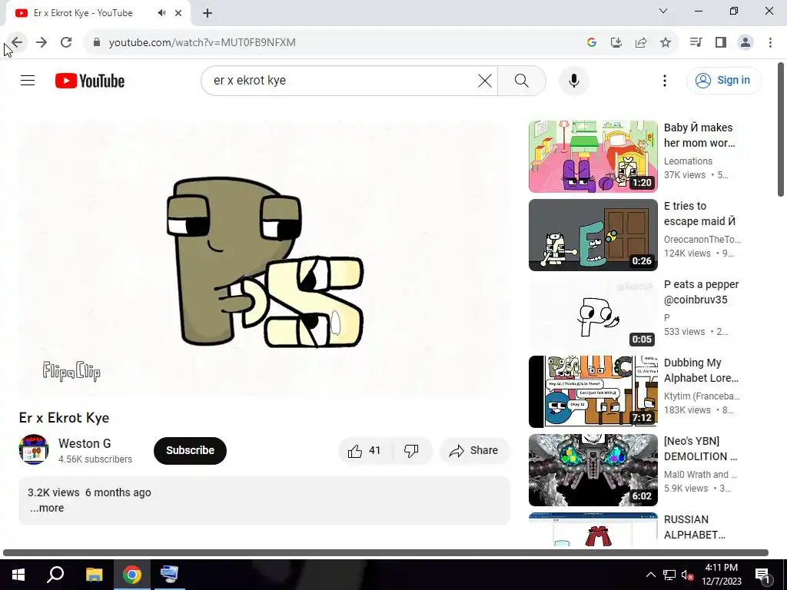787x590 pixels.
Task: Open the media control icon in Chrome toolbar
Action: pos(696,43)
